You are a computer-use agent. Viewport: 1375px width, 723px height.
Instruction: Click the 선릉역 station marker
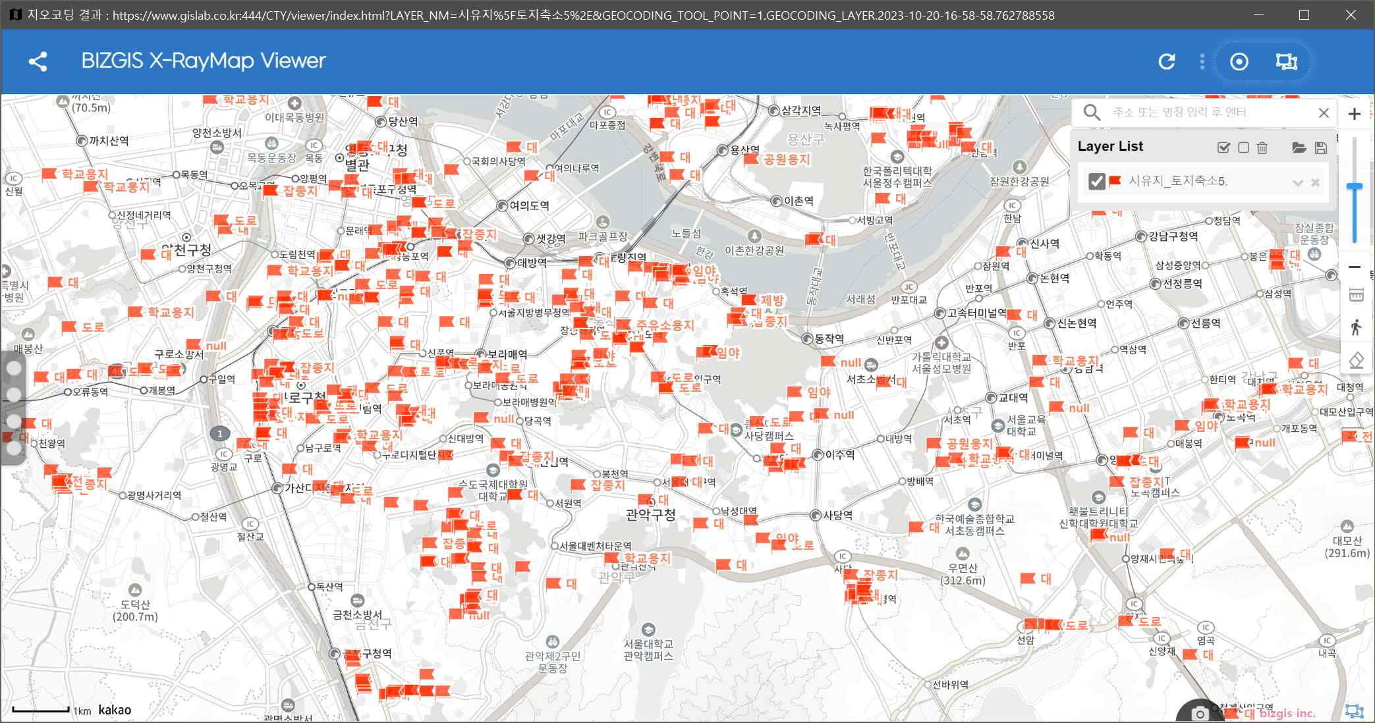1183,323
